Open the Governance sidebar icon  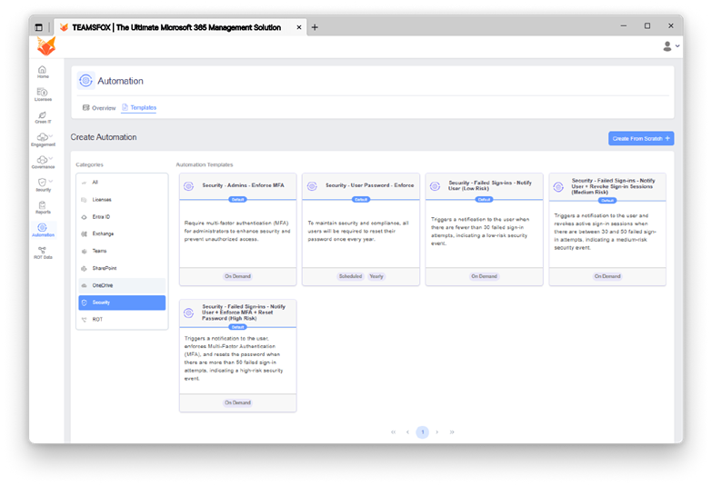coord(42,159)
